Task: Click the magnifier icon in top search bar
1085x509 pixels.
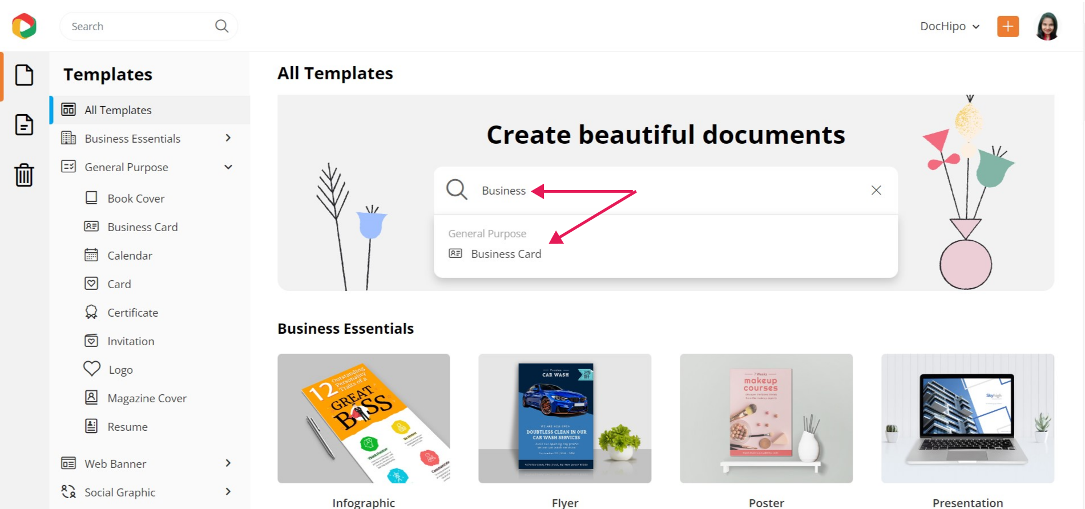Action: coord(221,26)
